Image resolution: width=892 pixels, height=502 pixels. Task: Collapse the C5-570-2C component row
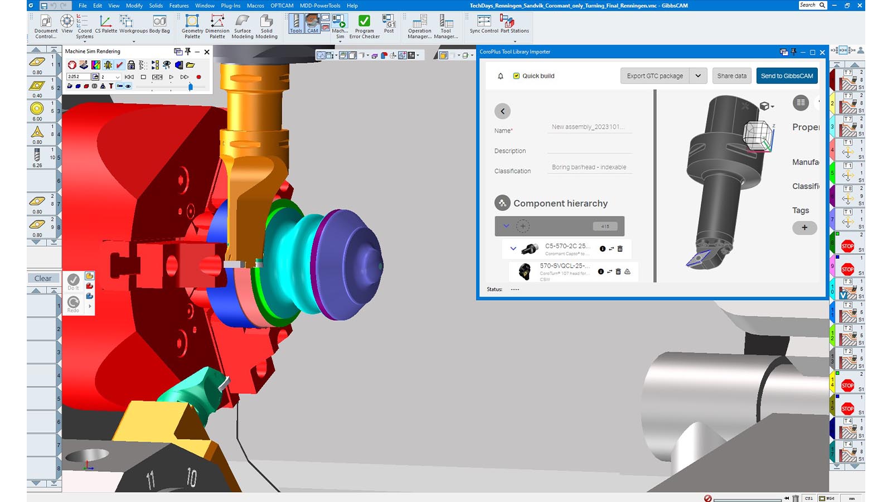(513, 249)
